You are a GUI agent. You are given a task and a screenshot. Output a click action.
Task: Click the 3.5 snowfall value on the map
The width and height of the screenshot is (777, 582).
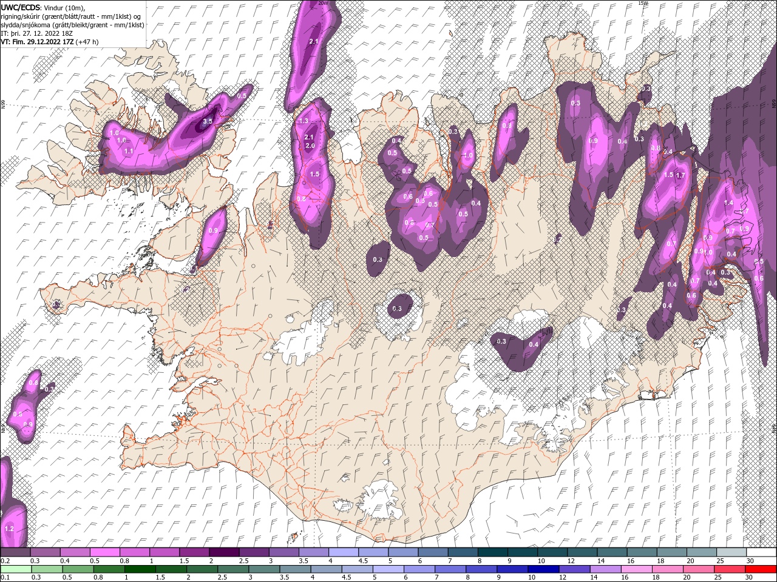207,121
